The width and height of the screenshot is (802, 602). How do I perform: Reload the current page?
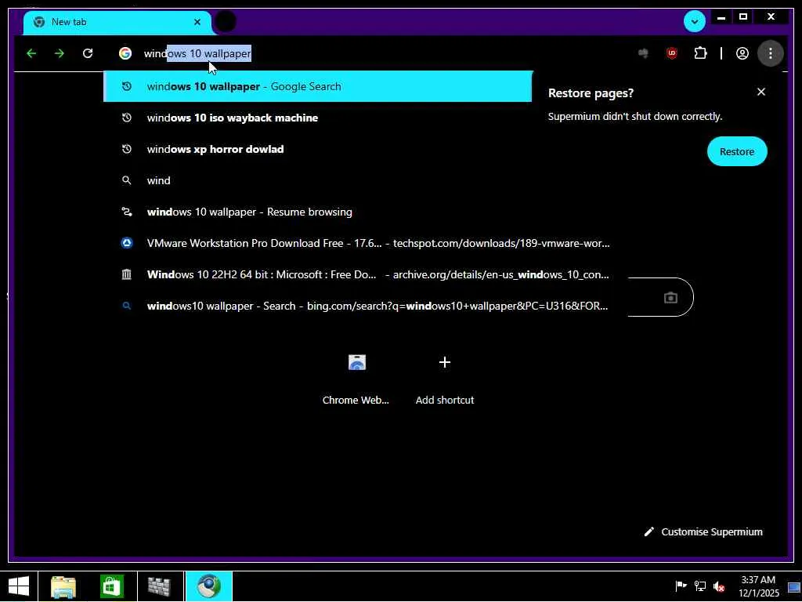pos(88,53)
